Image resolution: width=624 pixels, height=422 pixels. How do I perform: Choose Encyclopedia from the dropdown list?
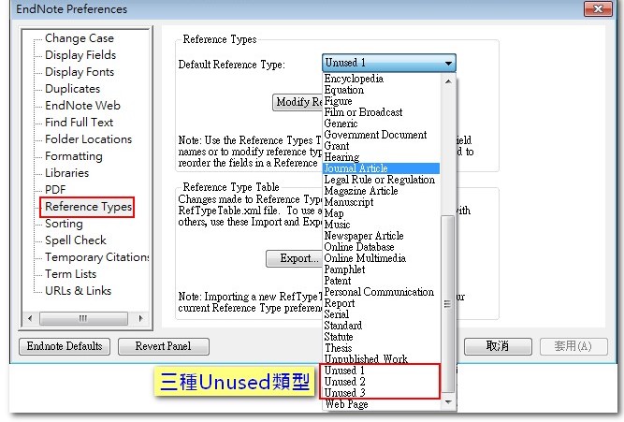pyautogui.click(x=354, y=79)
